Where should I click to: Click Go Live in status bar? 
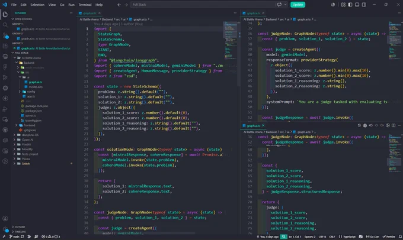pos(372,236)
